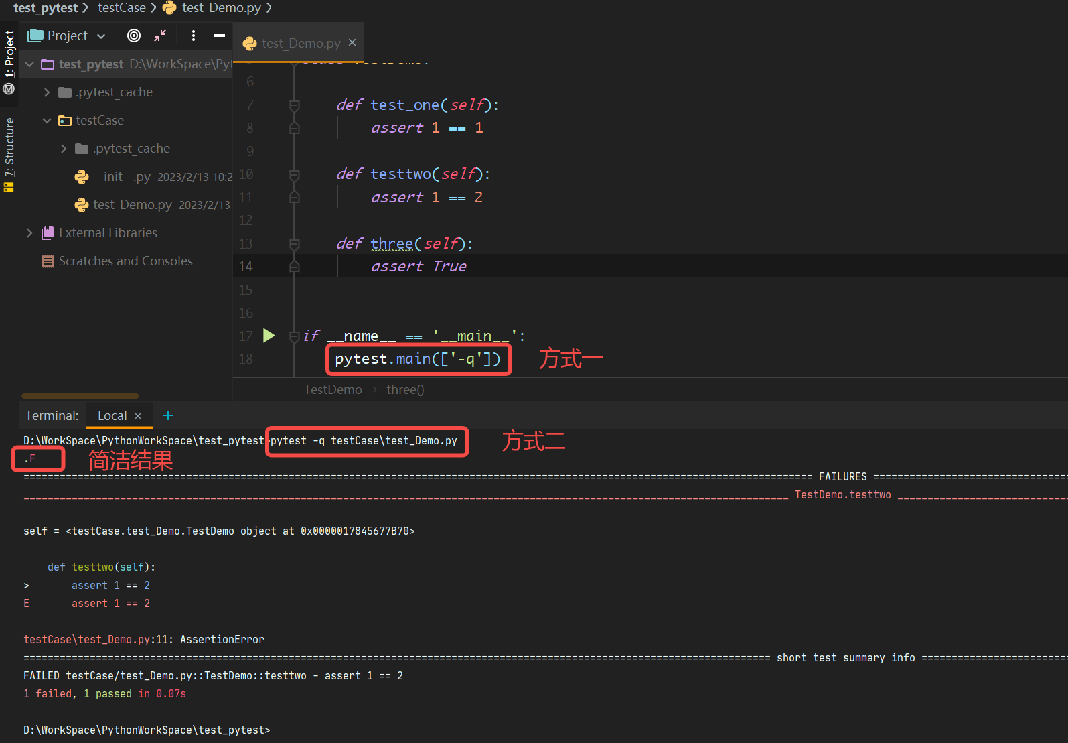The width and height of the screenshot is (1068, 743).
Task: Add a new terminal session
Action: coord(168,416)
